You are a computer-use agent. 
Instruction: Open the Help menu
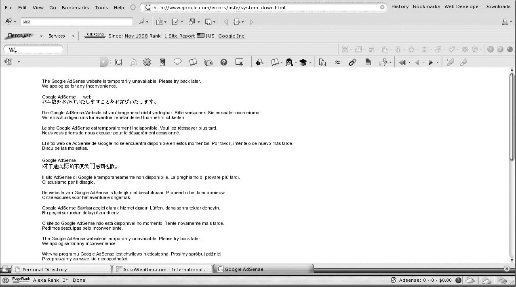point(119,8)
